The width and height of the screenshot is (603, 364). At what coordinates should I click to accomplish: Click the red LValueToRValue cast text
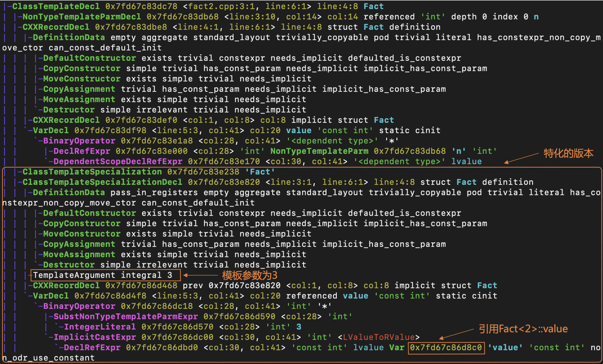click(x=379, y=337)
